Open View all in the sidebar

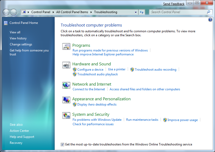[15, 32]
